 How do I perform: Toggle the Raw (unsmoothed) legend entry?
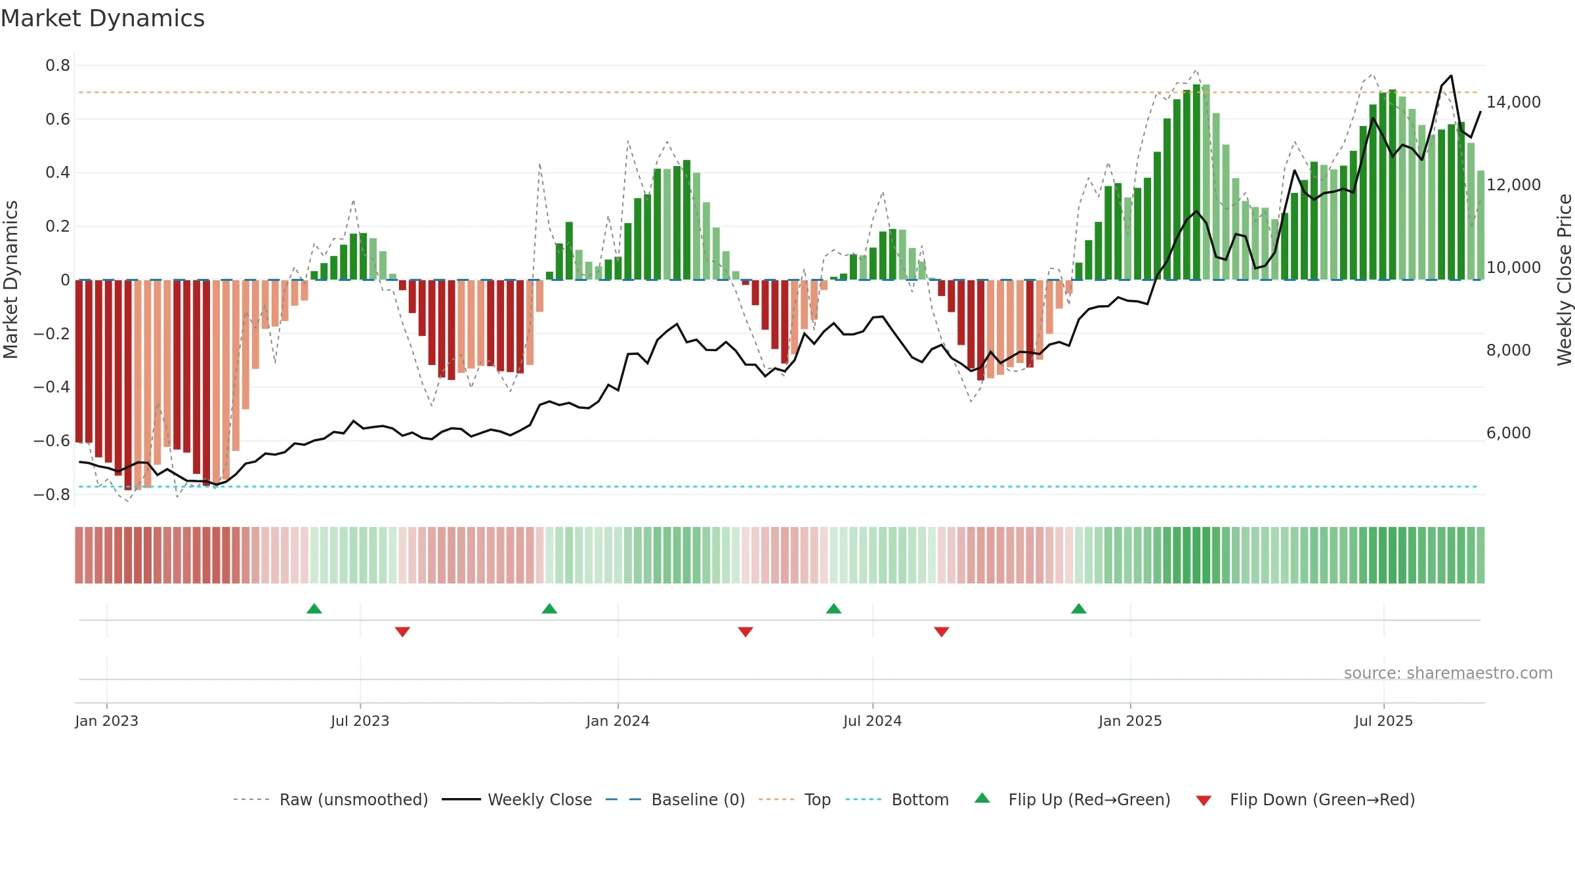click(331, 799)
